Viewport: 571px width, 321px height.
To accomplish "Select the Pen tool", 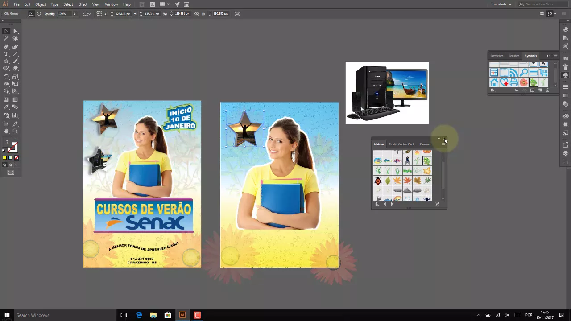I will click(x=6, y=46).
